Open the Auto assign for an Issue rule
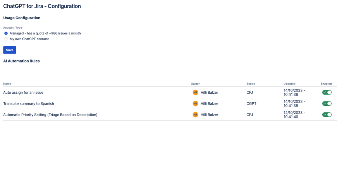The height and width of the screenshot is (191, 337). click(23, 93)
